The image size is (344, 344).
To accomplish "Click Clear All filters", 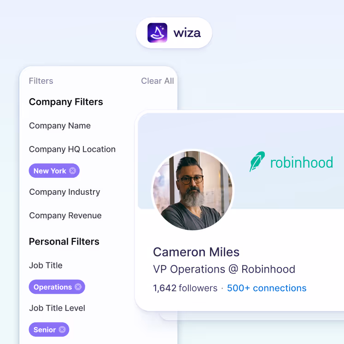I will (x=157, y=81).
